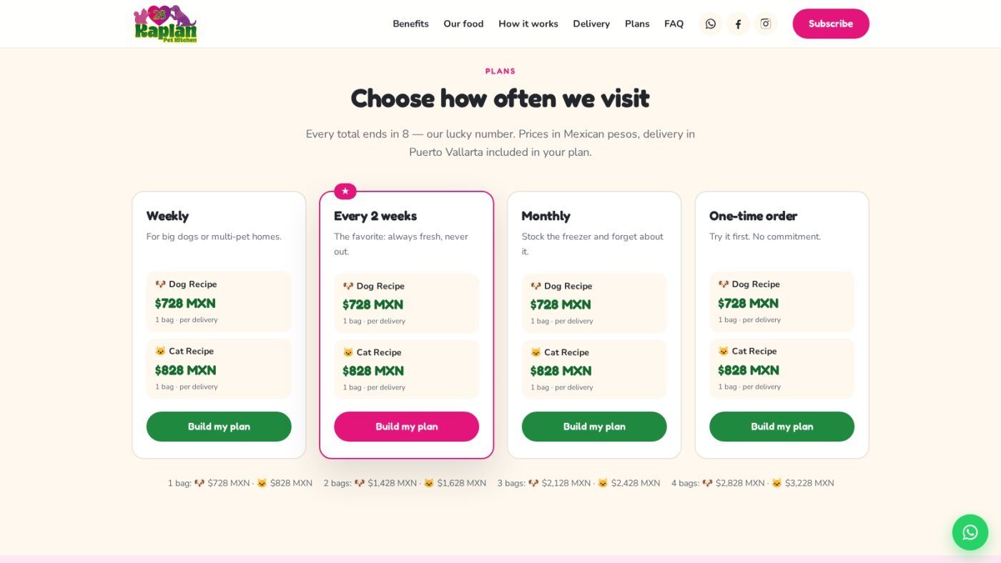This screenshot has width=1001, height=563.
Task: Click the star badge on Every 2 weeks card
Action: [345, 191]
